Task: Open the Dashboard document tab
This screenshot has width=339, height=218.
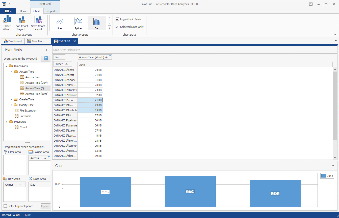Action: (13, 41)
